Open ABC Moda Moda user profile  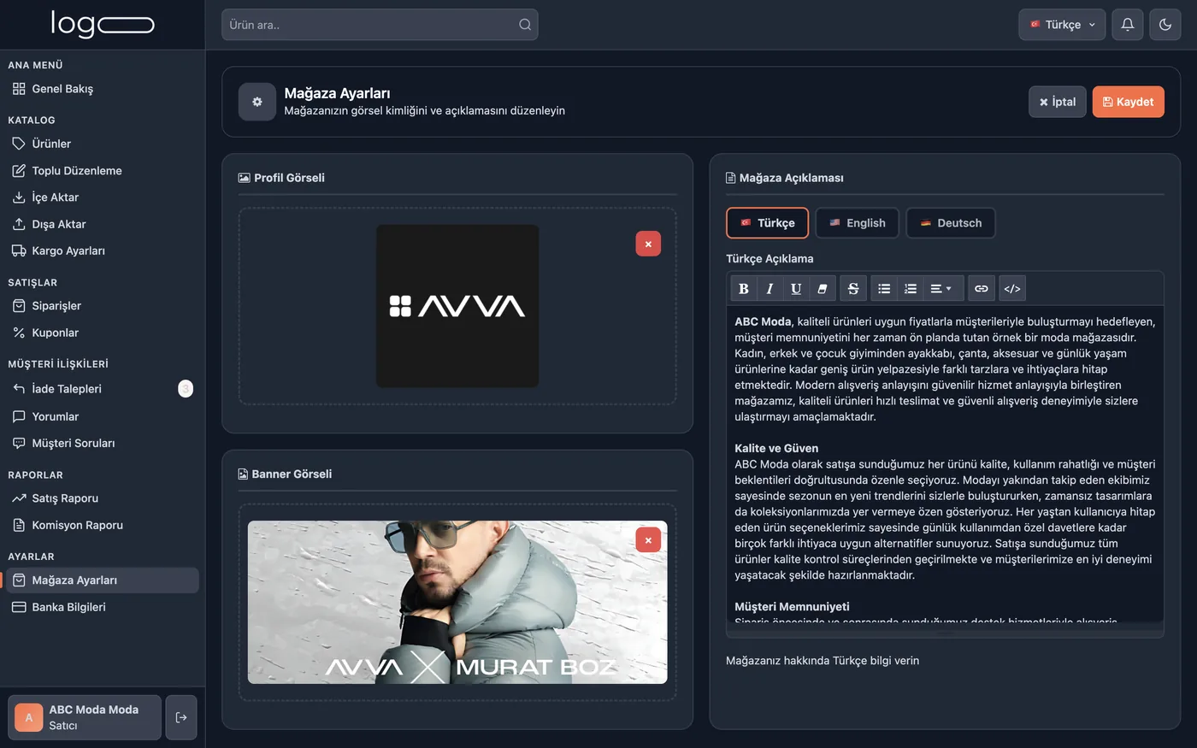click(x=85, y=717)
